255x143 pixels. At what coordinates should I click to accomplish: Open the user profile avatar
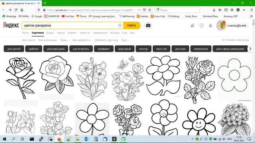click(222, 25)
